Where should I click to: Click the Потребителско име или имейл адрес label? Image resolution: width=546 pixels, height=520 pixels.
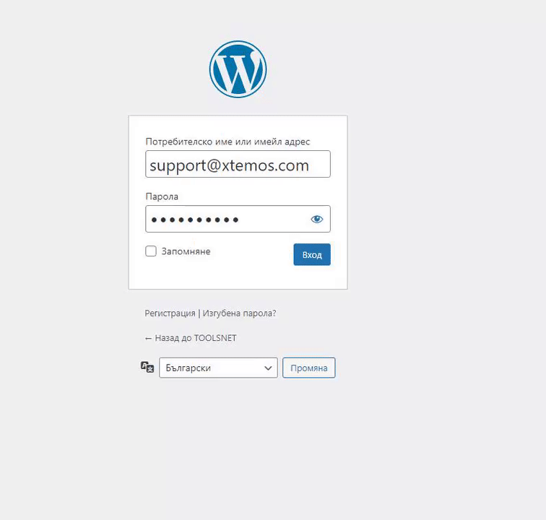pyautogui.click(x=227, y=142)
